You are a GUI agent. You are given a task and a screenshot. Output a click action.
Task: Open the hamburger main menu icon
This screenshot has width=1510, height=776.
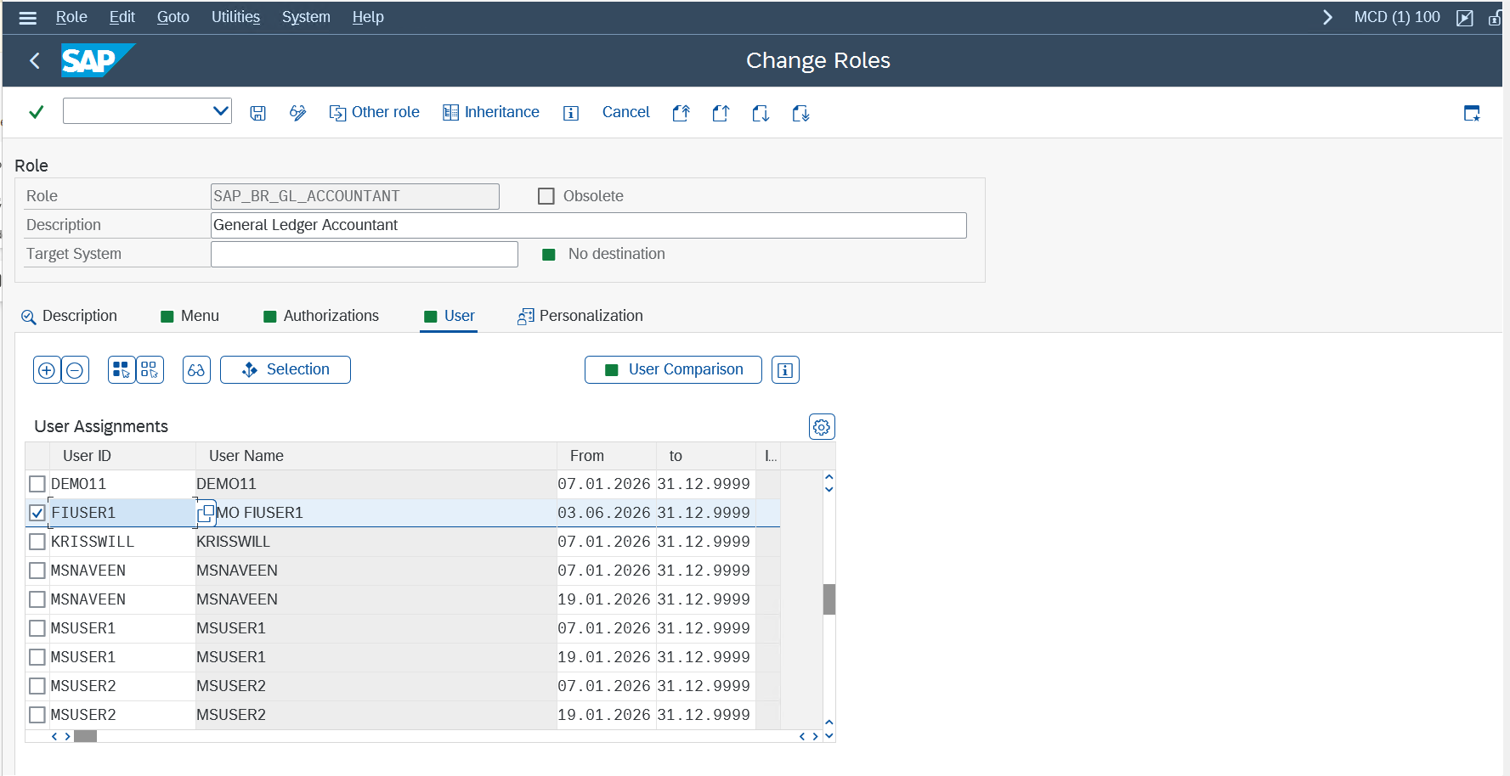[x=28, y=17]
